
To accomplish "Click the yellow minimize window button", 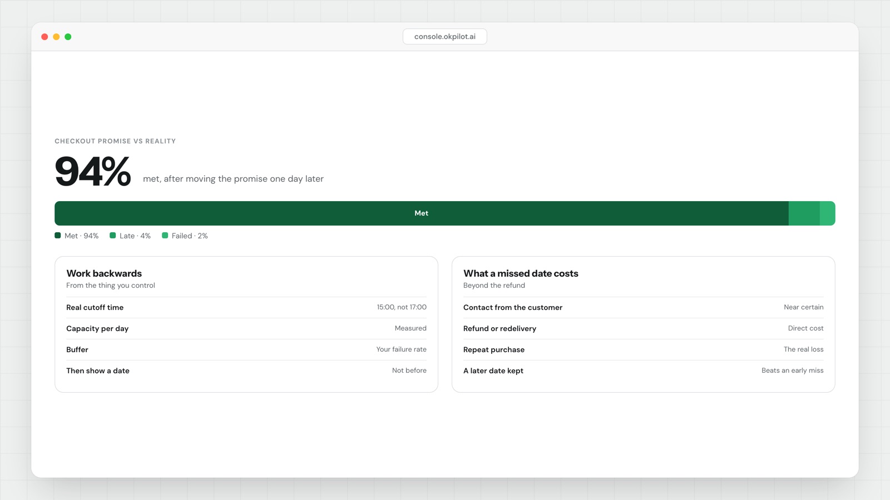I will 56,37.
